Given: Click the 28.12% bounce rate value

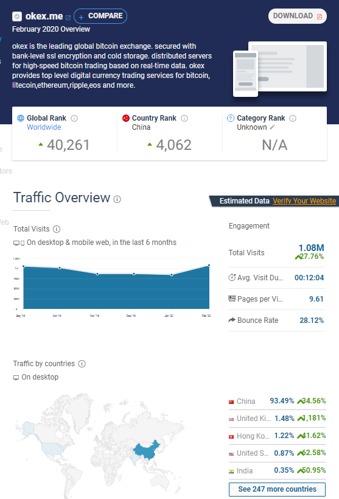Looking at the screenshot, I should coord(312,320).
